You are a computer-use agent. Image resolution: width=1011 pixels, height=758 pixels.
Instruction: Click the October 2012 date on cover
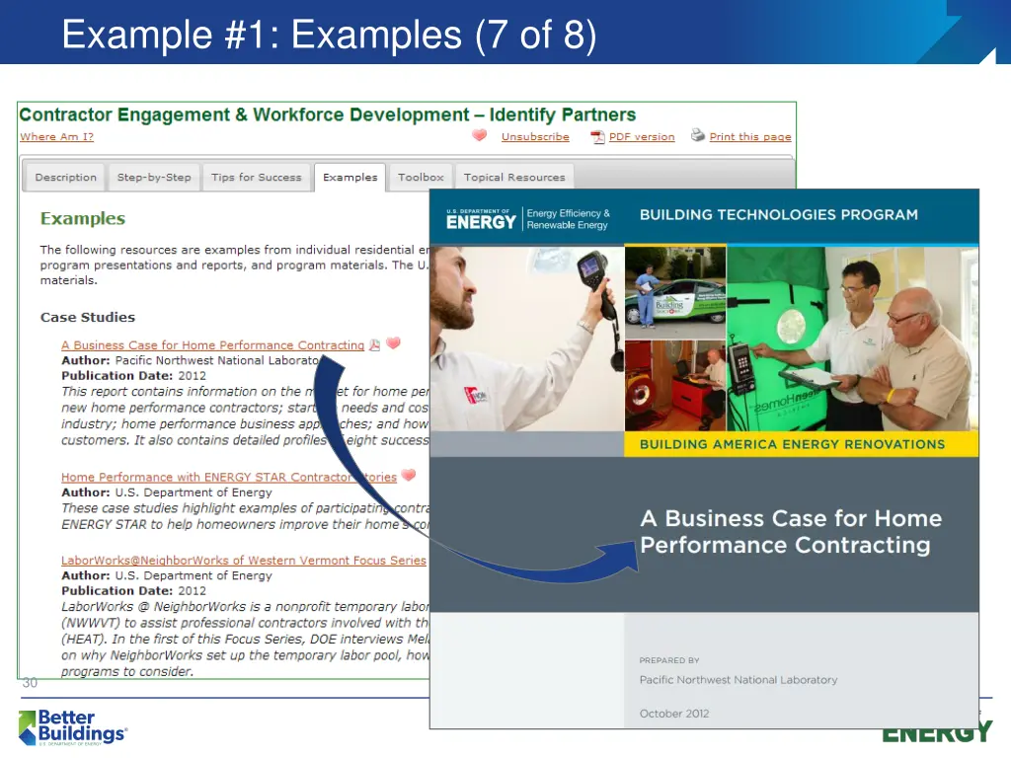click(x=673, y=714)
